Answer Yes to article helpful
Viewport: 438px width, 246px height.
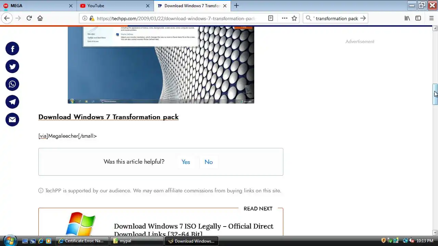pyautogui.click(x=186, y=162)
